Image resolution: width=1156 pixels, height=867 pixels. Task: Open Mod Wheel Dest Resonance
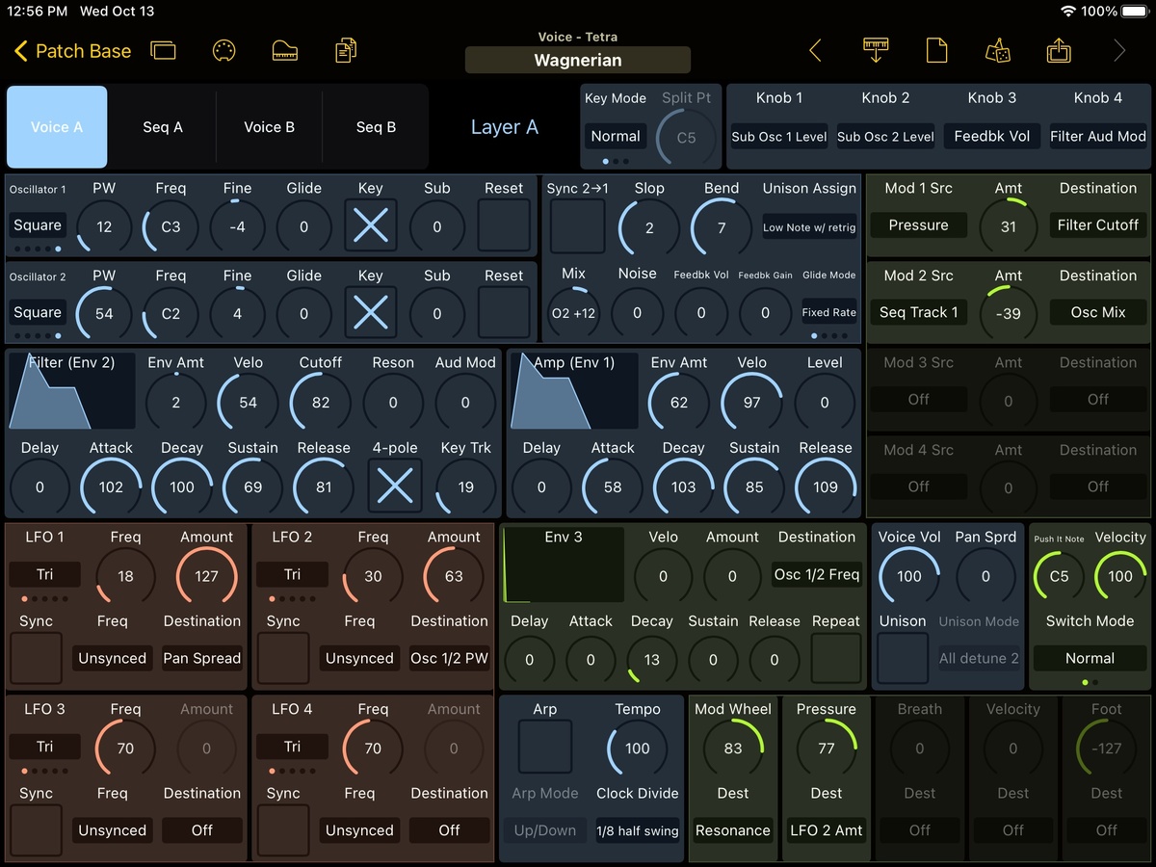click(x=733, y=830)
